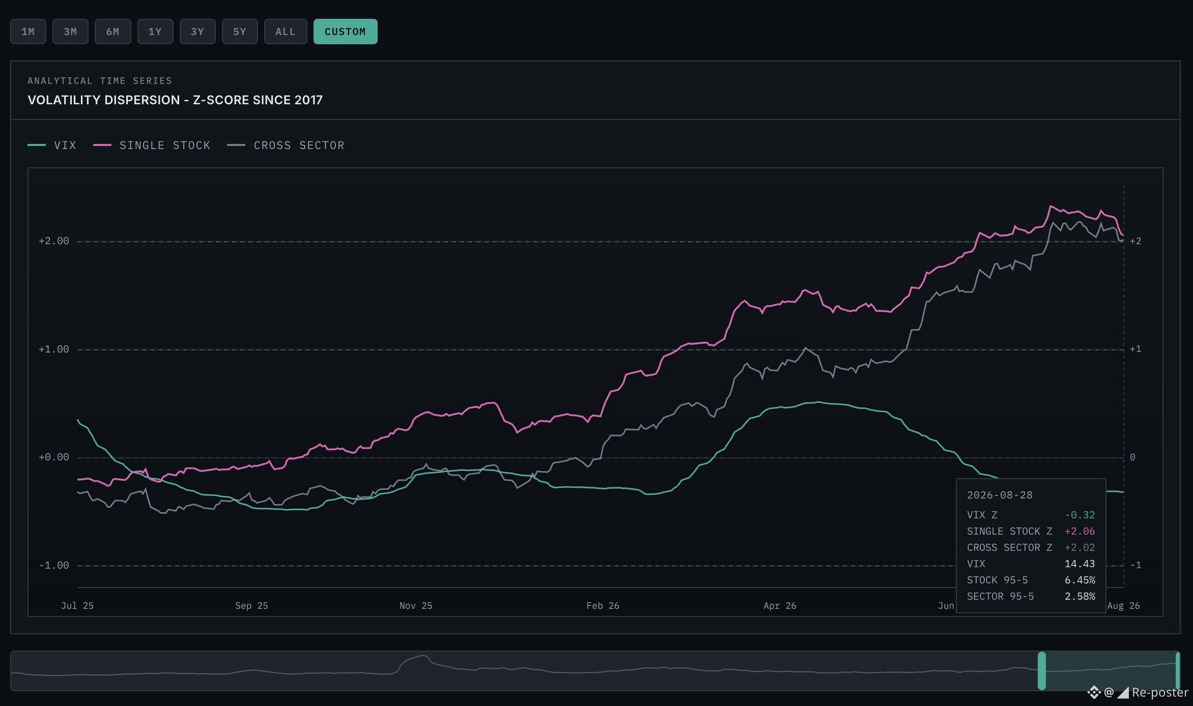Select the 3M time range

[x=70, y=32]
